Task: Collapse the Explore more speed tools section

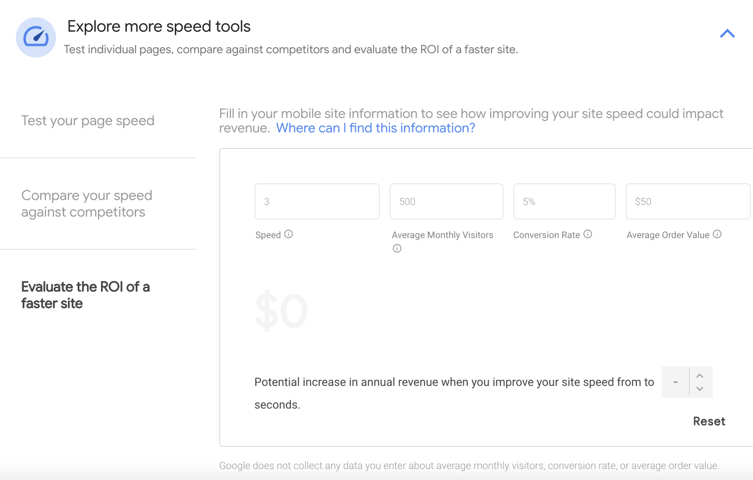Action: pyautogui.click(x=727, y=33)
